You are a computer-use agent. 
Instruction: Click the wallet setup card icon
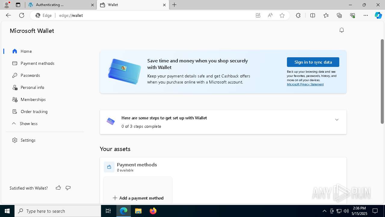(110, 121)
